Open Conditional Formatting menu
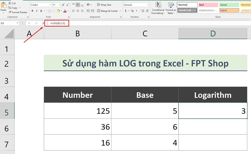 pos(158,8)
